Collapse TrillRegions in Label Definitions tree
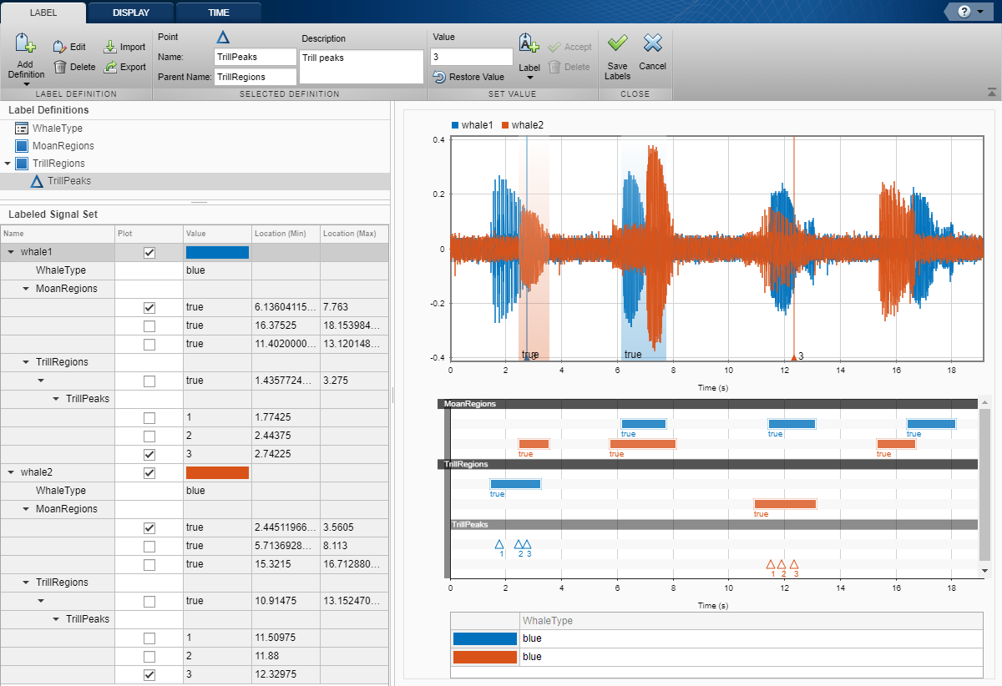 [x=8, y=164]
